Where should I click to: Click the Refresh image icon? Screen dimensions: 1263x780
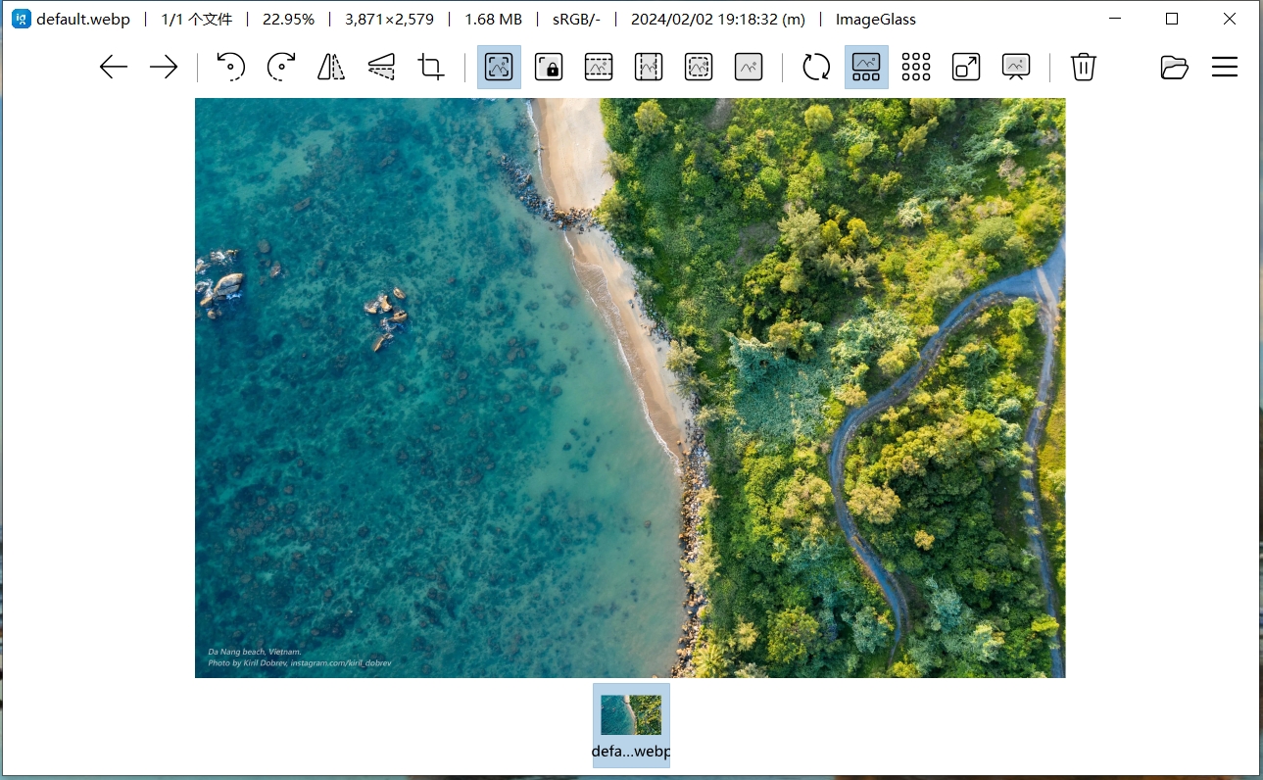click(816, 67)
